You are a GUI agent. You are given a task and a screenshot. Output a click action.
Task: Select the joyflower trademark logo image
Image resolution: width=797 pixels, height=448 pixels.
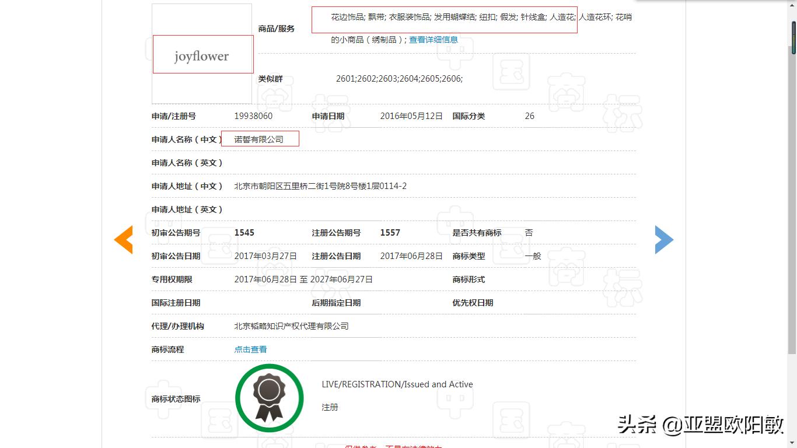point(201,55)
